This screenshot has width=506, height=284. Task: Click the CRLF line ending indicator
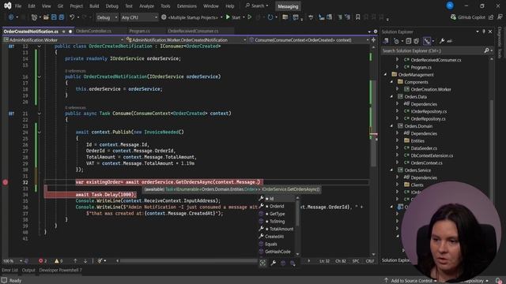tap(369, 261)
